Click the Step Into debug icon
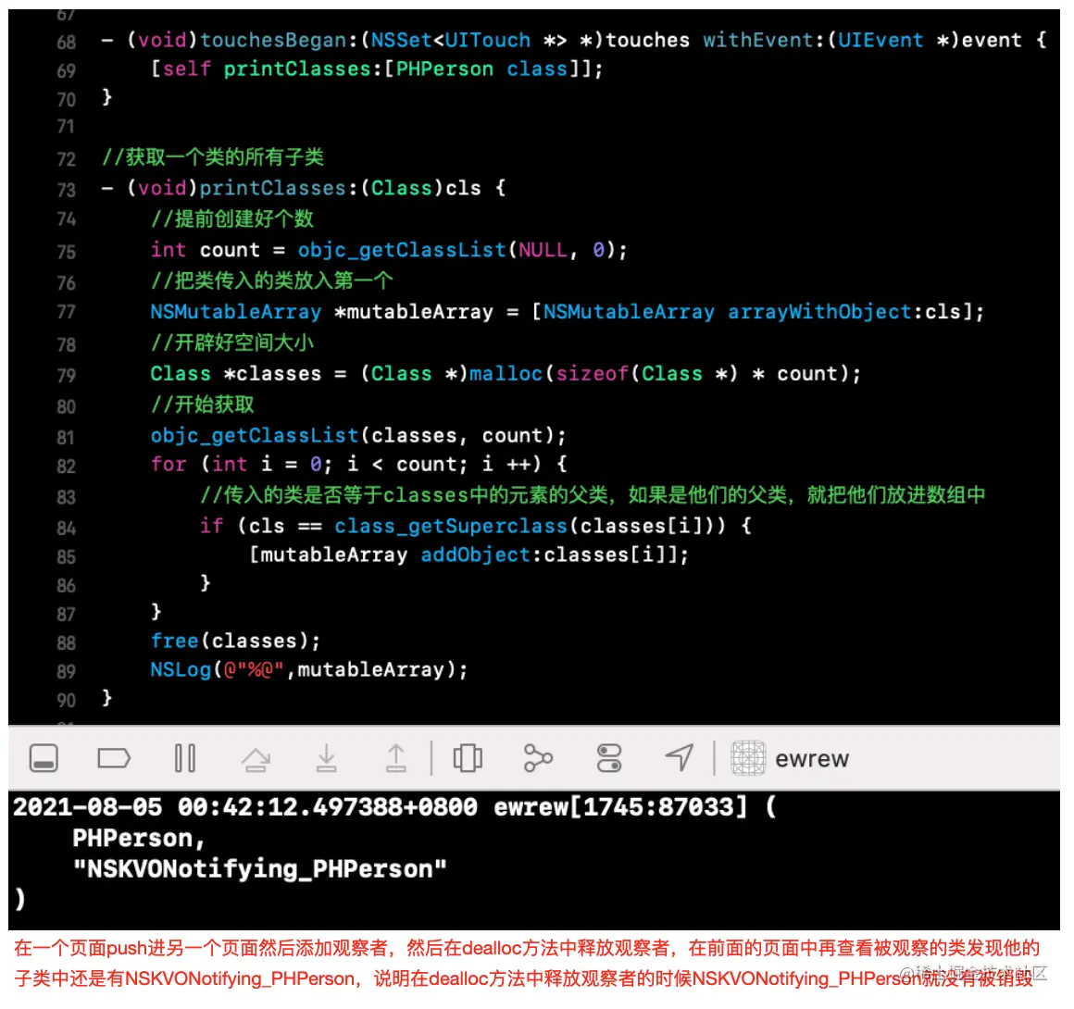Screen dimensions: 1074x1009 click(327, 758)
